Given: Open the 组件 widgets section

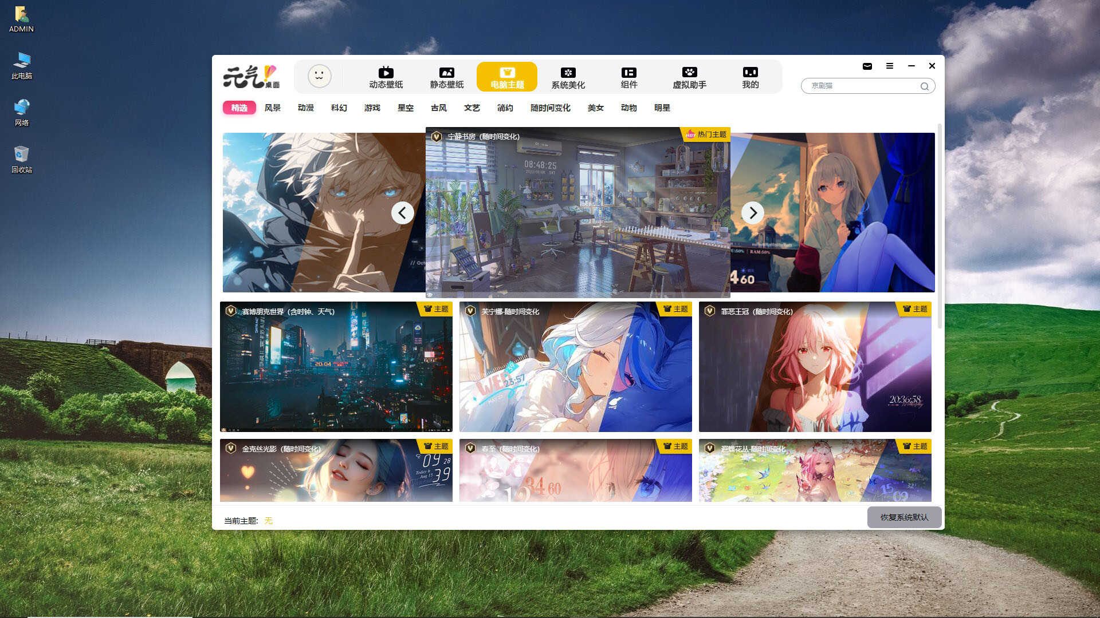Looking at the screenshot, I should (x=628, y=77).
